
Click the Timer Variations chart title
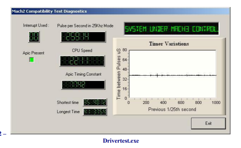coord(169,44)
